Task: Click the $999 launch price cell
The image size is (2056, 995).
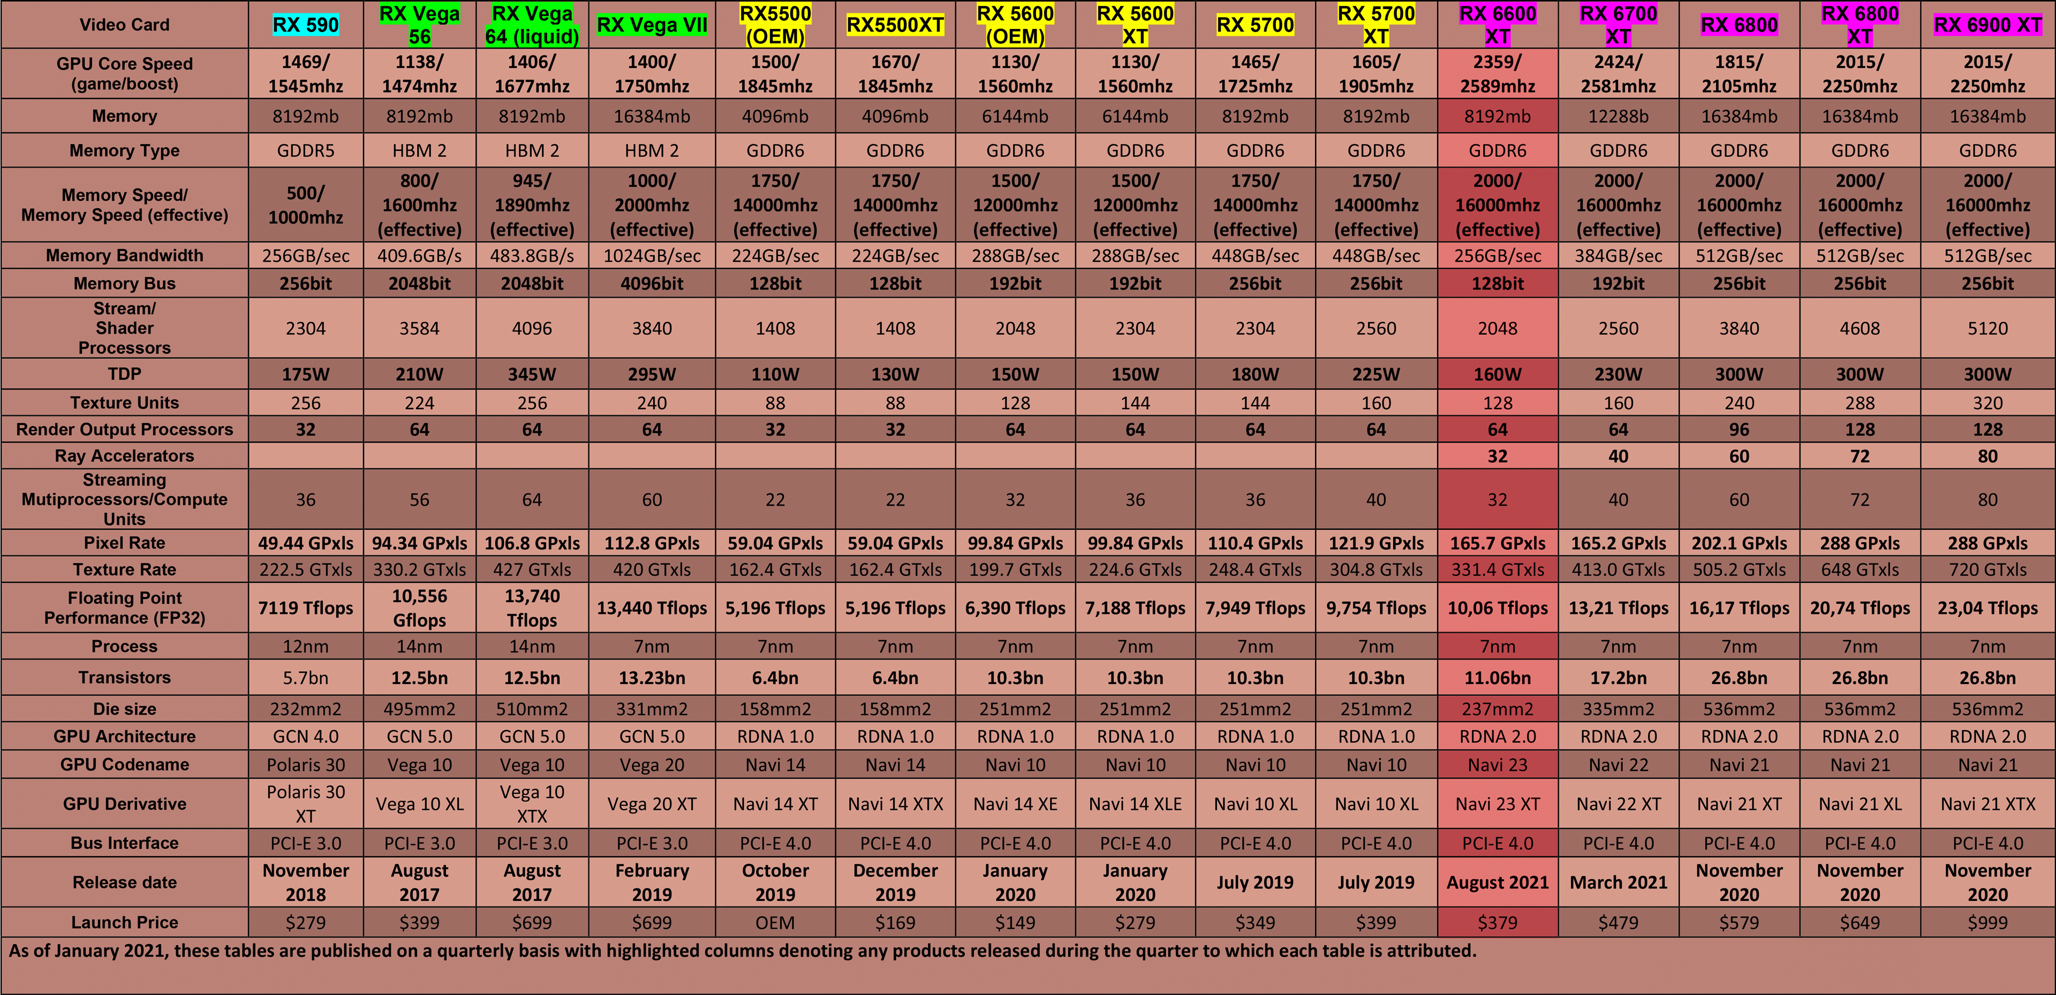Action: click(1987, 922)
